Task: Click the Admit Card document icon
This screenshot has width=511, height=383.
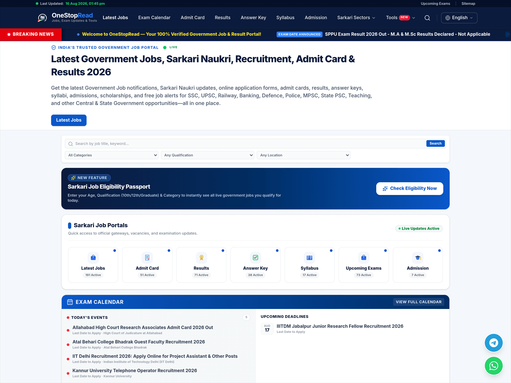Action: (147, 258)
